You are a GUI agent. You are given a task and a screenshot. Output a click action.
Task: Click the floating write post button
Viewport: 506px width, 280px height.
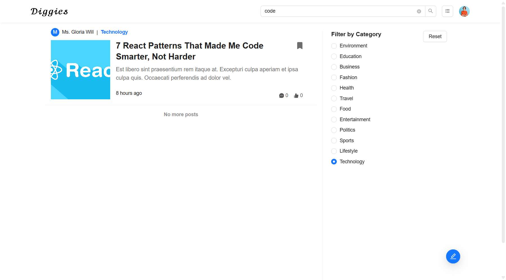pos(453,256)
